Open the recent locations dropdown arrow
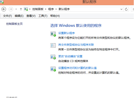Image resolution: width=134 pixels, height=98 pixels. coord(16,9)
